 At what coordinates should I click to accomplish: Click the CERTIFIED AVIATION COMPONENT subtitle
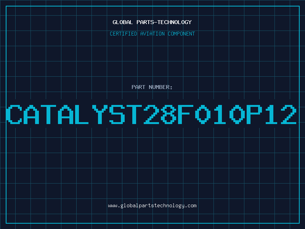tap(152, 34)
